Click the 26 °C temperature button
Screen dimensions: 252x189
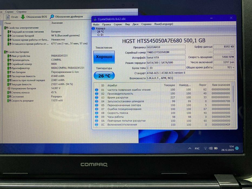coord(104,76)
